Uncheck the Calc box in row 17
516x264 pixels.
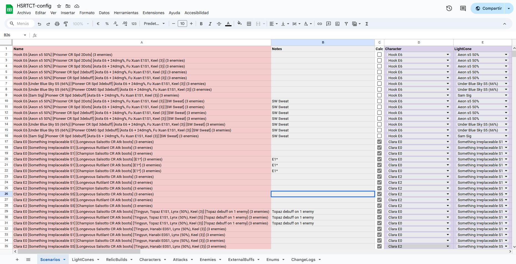tap(379, 142)
